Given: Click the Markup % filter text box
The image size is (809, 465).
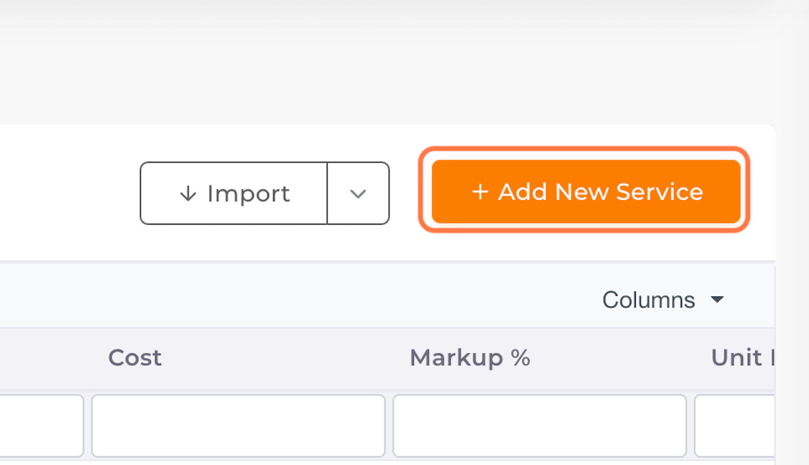Looking at the screenshot, I should (x=539, y=425).
